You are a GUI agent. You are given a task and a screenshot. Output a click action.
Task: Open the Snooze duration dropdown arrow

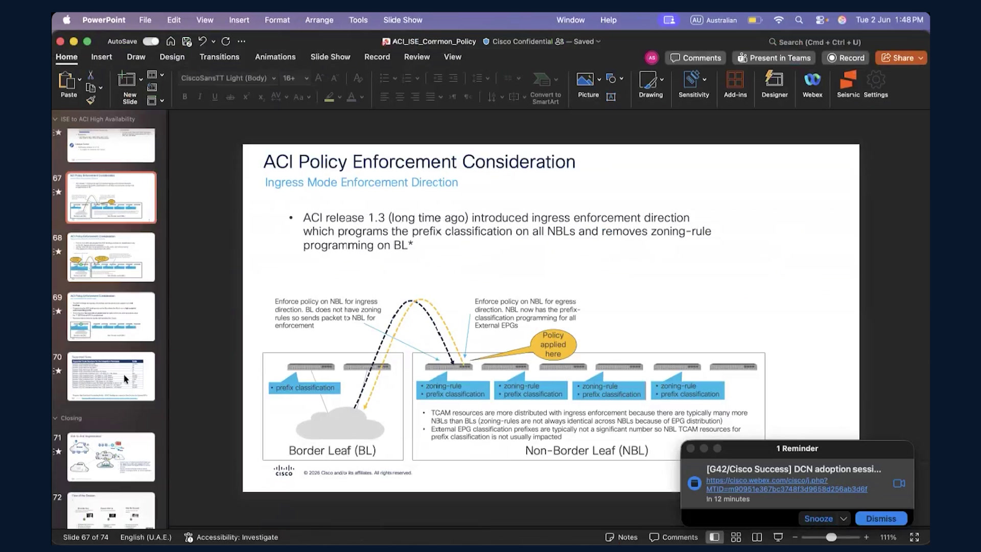click(x=844, y=519)
